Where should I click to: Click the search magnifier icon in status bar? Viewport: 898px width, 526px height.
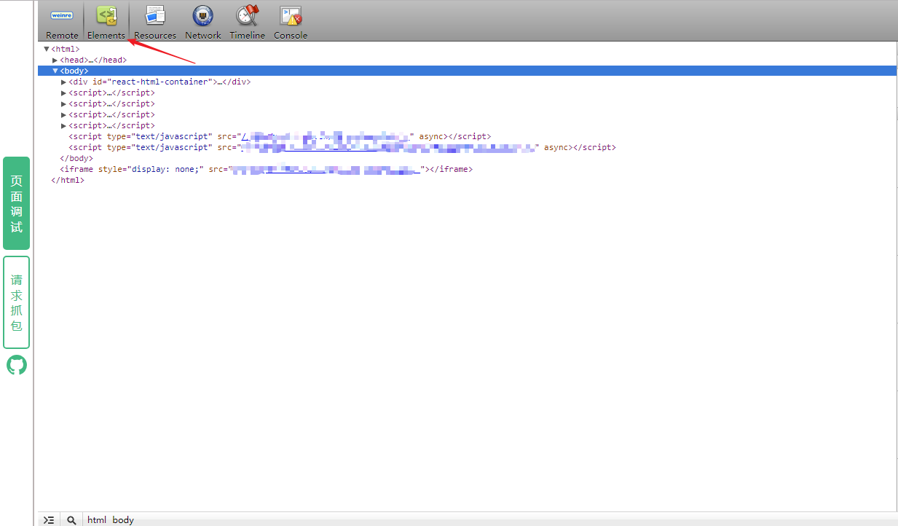[x=71, y=519]
